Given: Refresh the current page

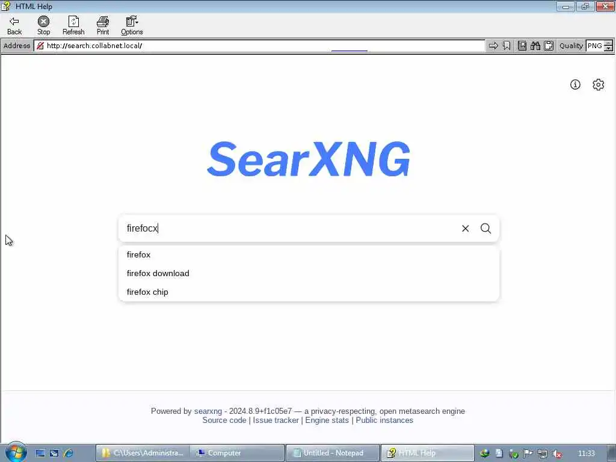Looking at the screenshot, I should coord(73,26).
